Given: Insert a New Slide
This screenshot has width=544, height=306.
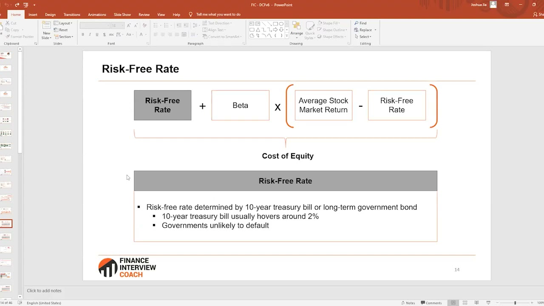Looking at the screenshot, I should coord(46,30).
